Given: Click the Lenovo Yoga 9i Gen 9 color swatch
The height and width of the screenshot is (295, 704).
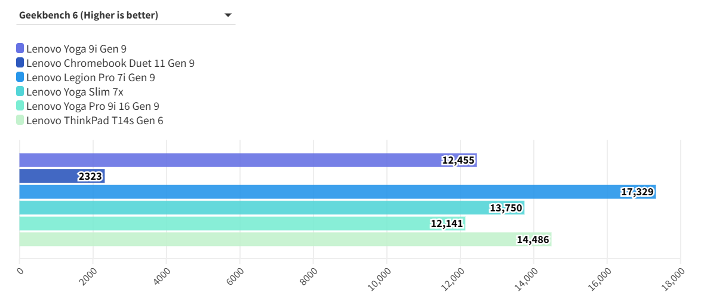Looking at the screenshot, I should coord(20,49).
